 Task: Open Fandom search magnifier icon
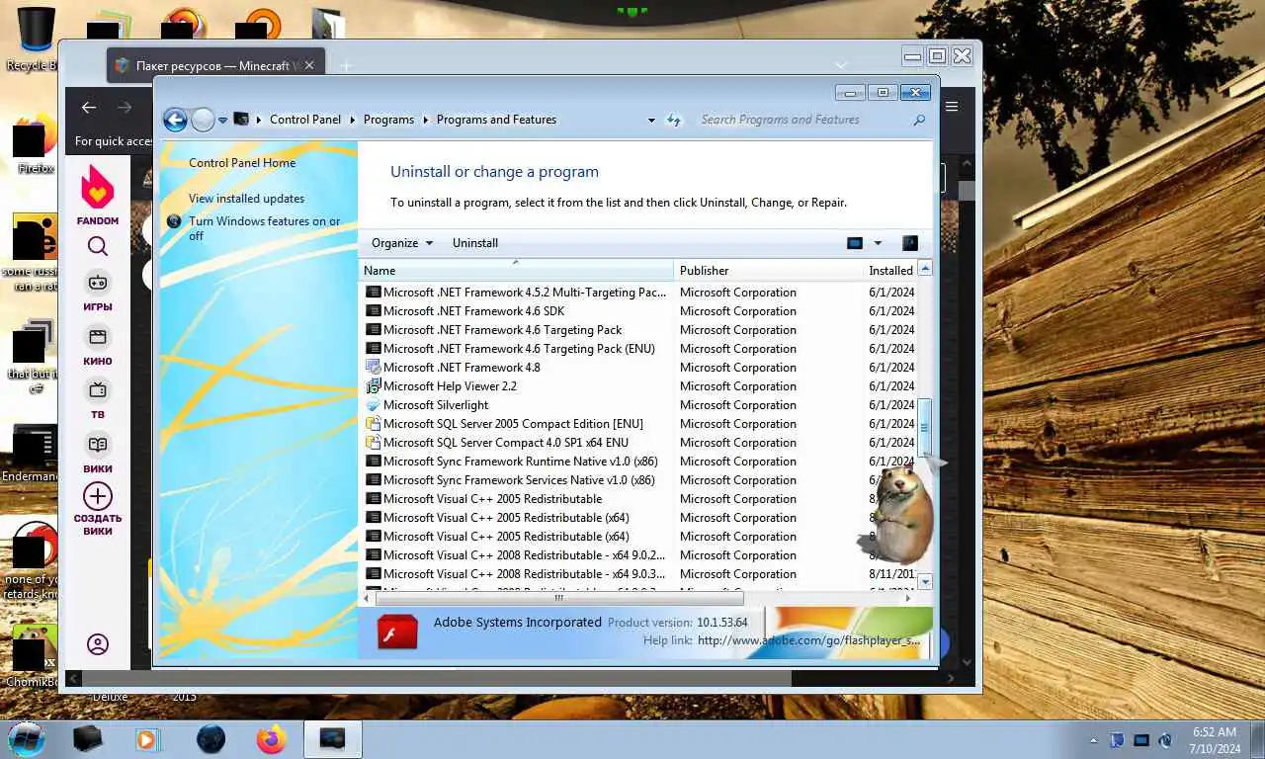click(x=97, y=246)
